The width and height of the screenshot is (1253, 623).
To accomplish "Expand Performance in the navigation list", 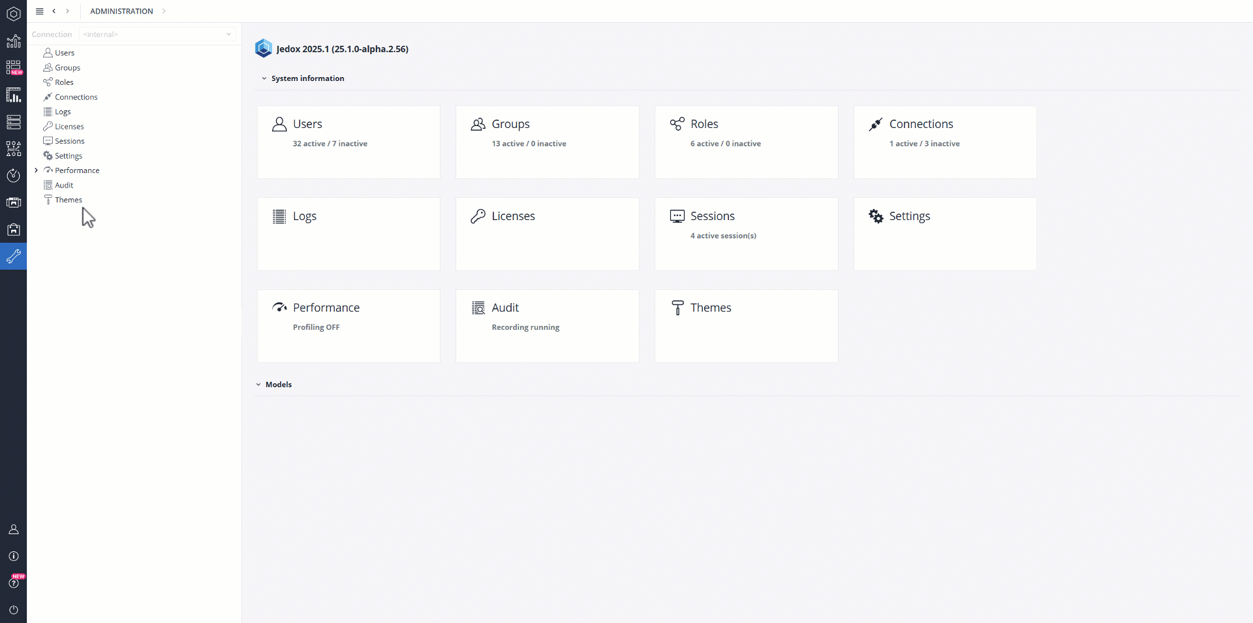I will [x=37, y=170].
